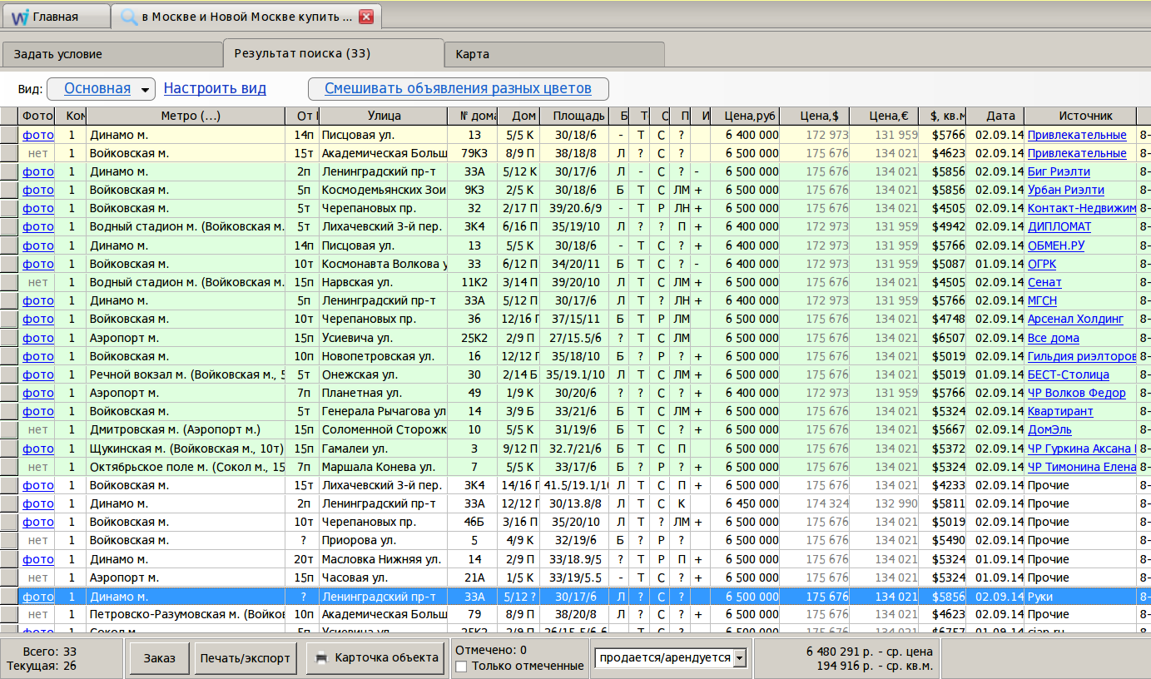Open фото link for Контакт-Недвижим listing
Screen dimensions: 1151x679
[37, 208]
